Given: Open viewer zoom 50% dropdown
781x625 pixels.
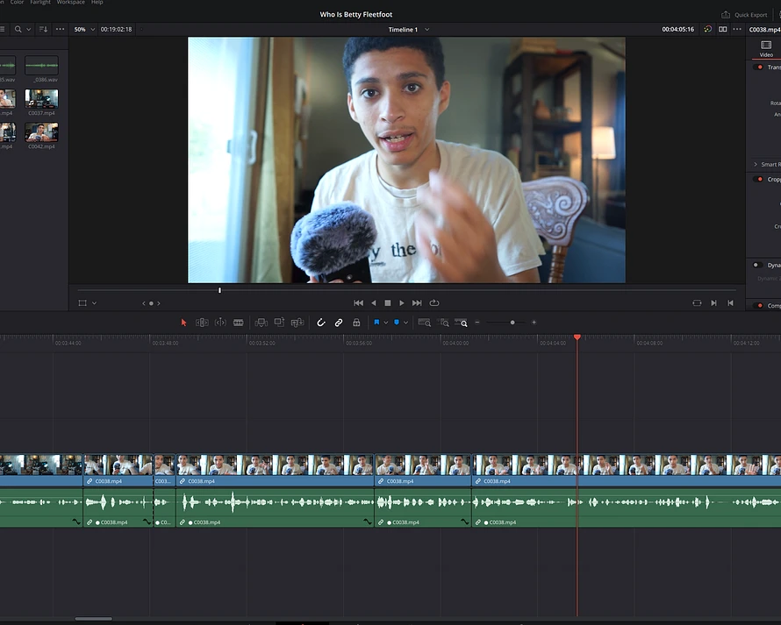Looking at the screenshot, I should click(84, 29).
